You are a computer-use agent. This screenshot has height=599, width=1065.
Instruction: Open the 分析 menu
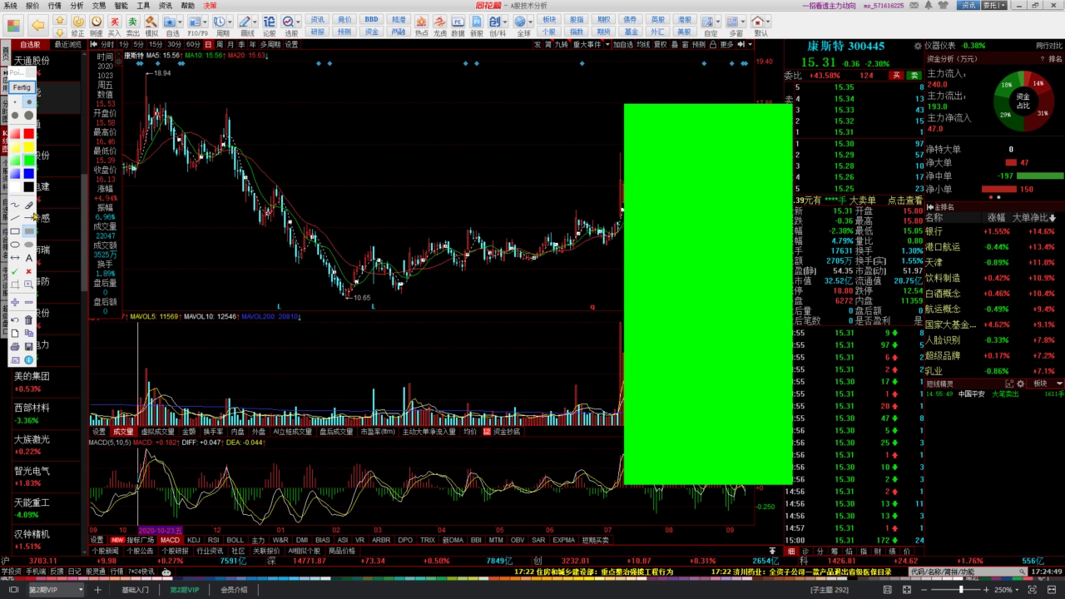[77, 5]
